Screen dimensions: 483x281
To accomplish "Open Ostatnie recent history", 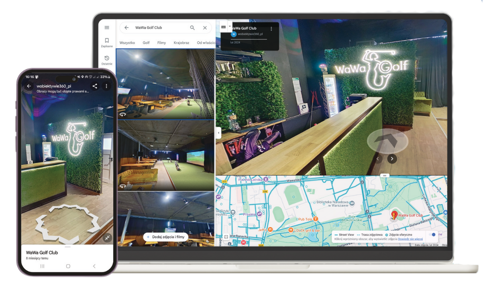I will pos(107,60).
